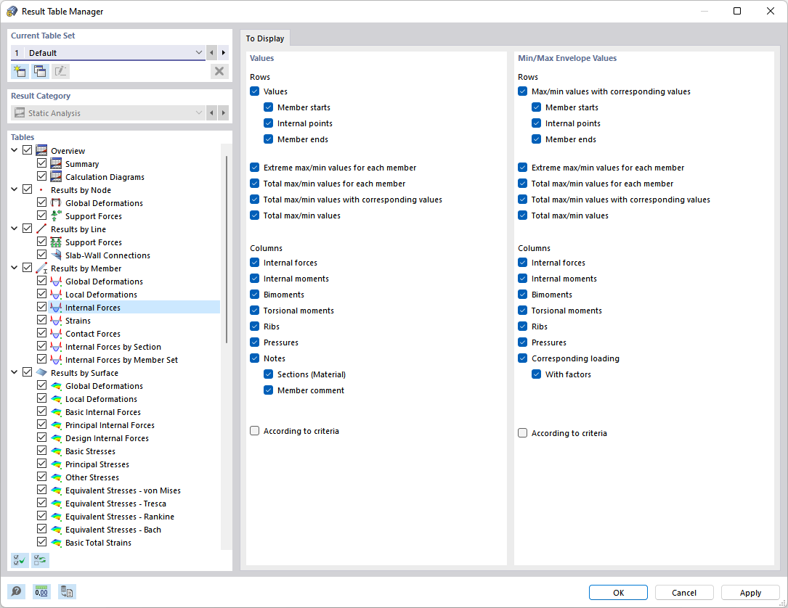Invert the table selection
Screen dimensions: 788x608
[40, 560]
